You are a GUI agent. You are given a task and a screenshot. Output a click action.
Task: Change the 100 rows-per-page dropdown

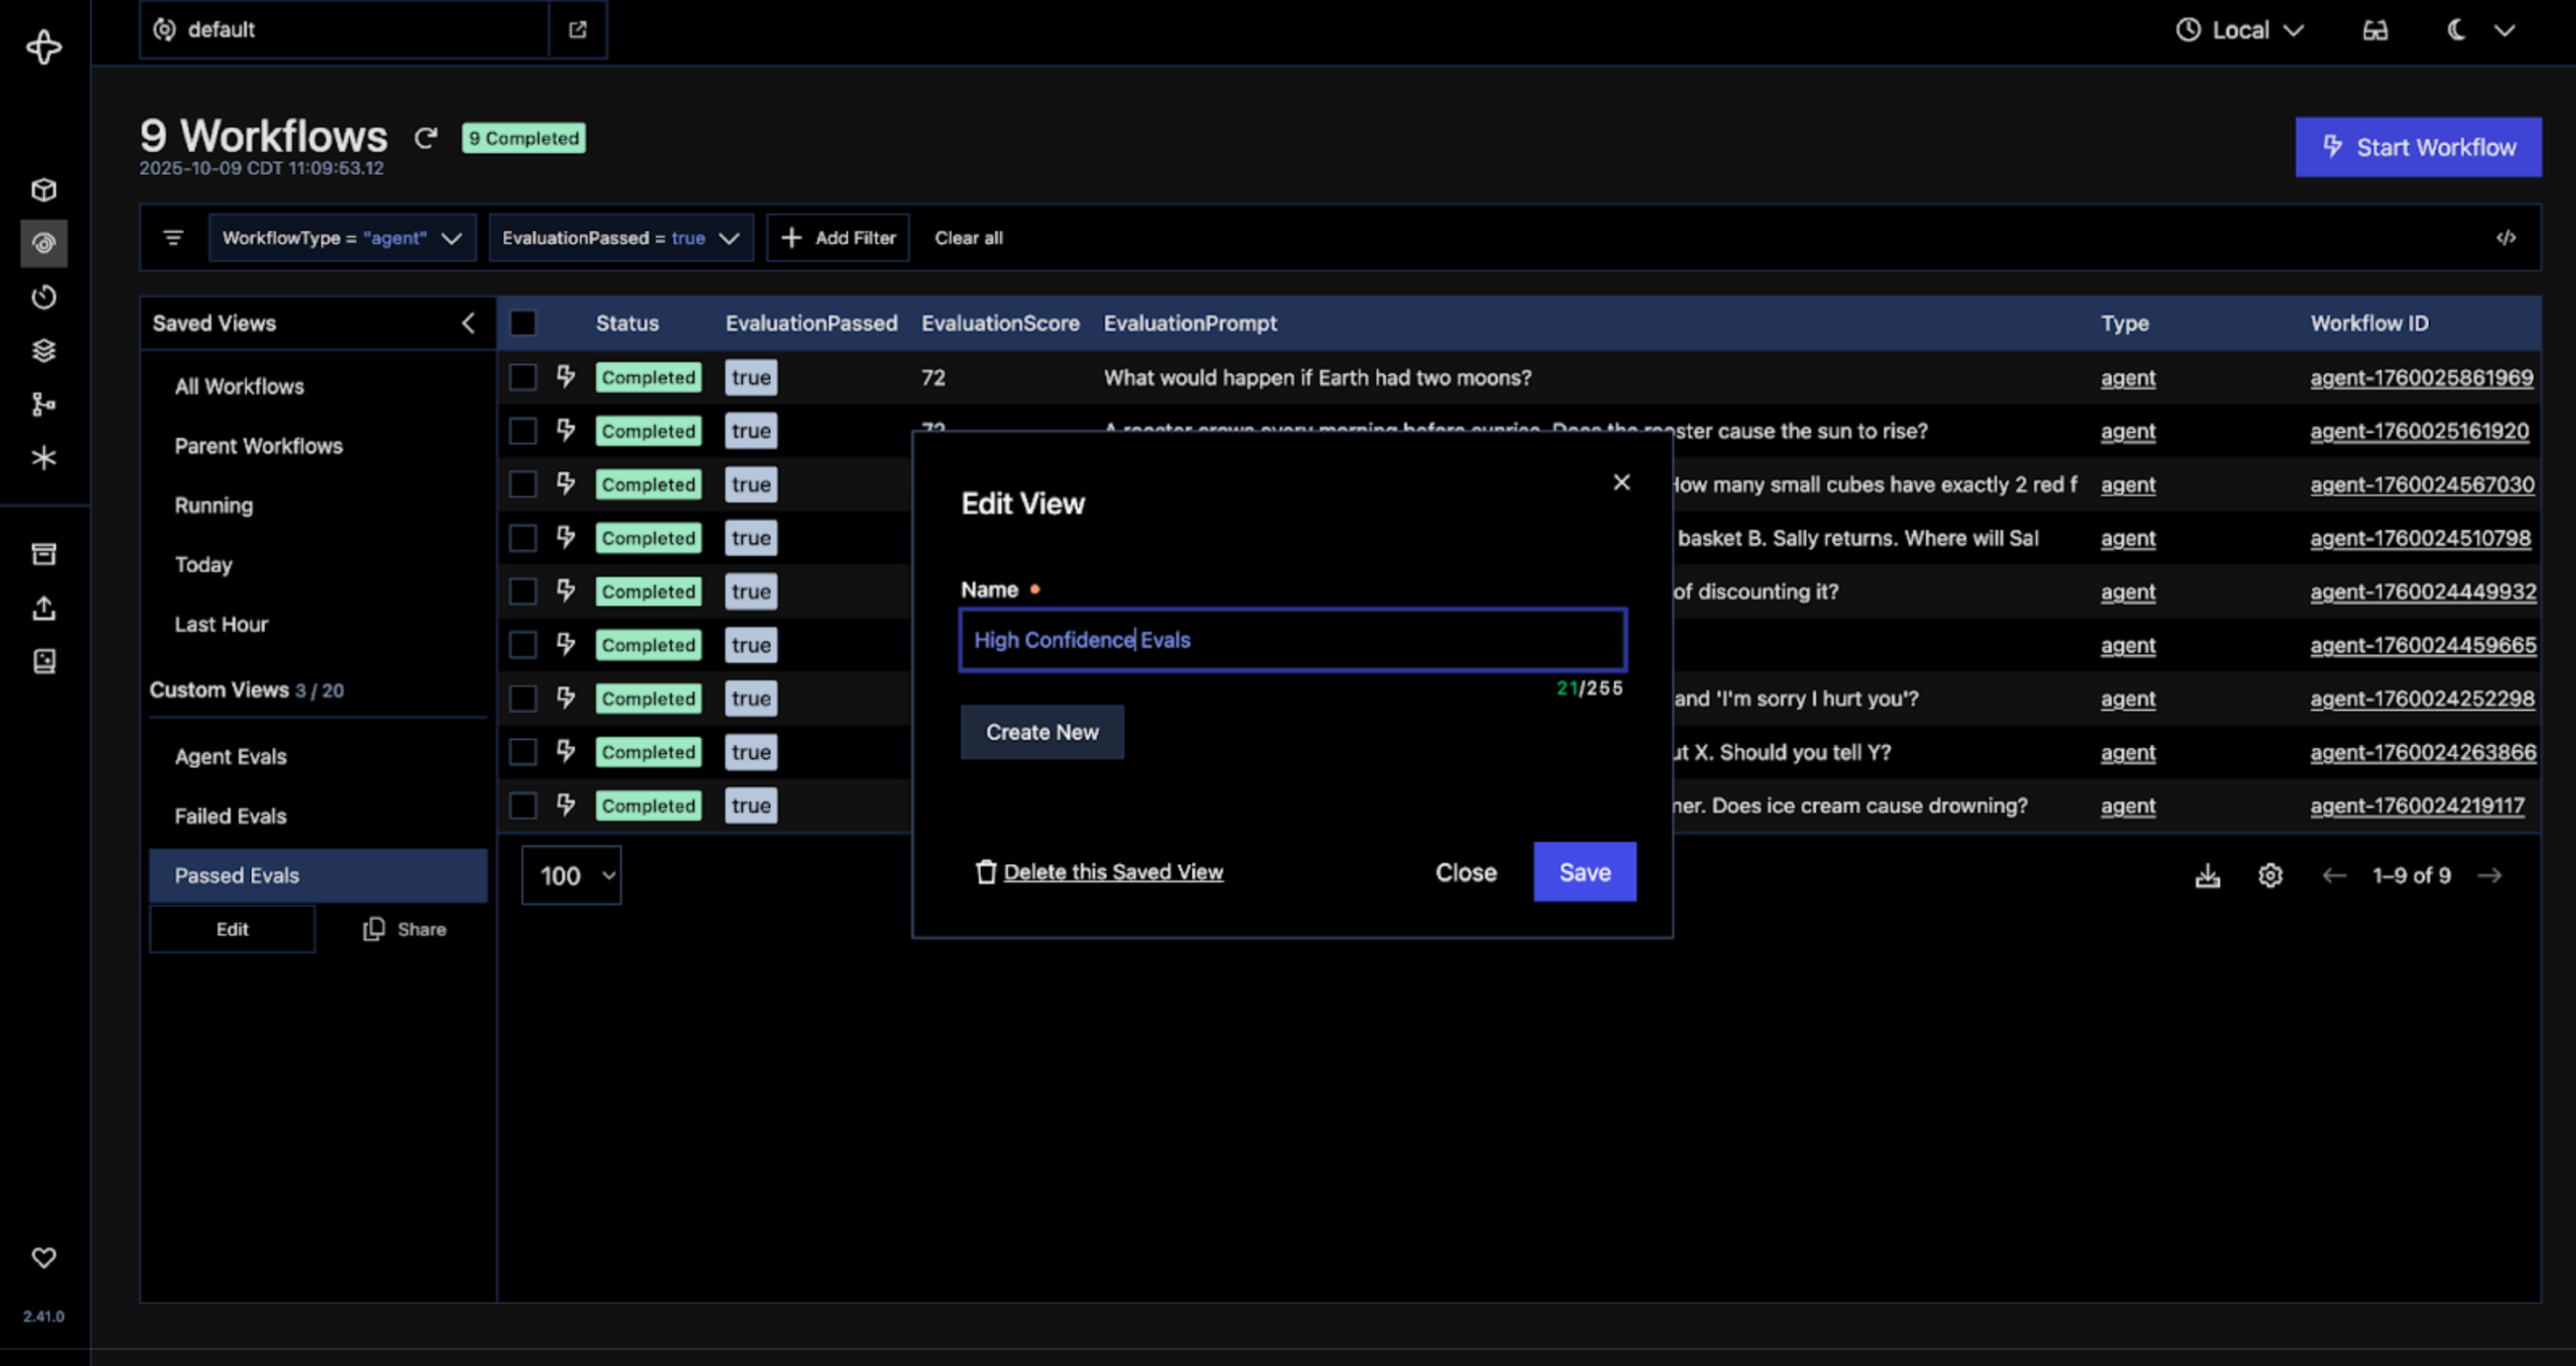571,876
